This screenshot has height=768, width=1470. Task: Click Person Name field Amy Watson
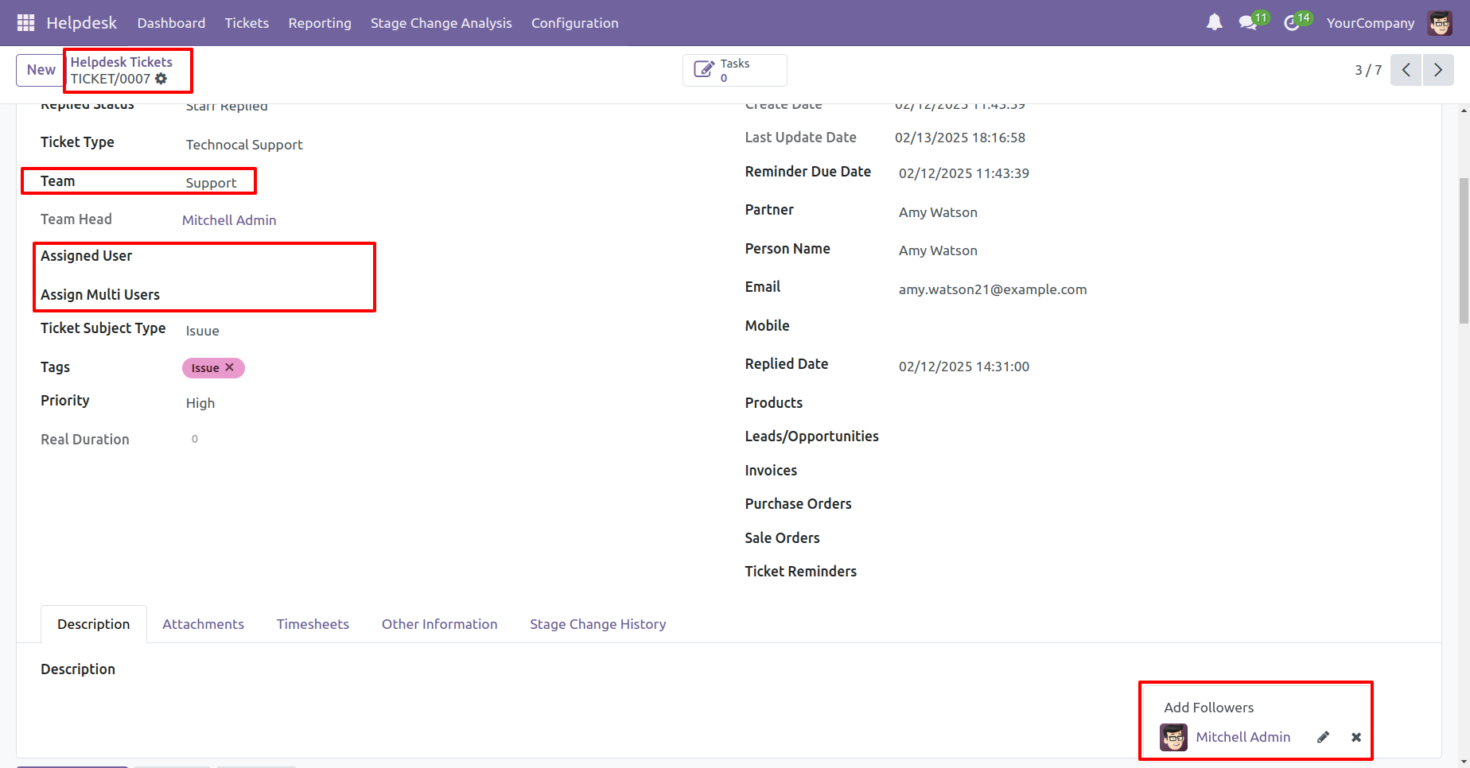pyautogui.click(x=938, y=250)
